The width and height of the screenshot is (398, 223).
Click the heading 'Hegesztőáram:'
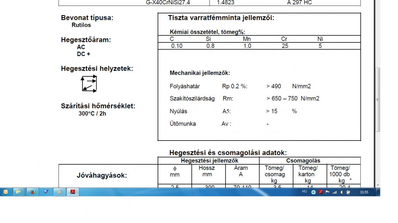86,40
